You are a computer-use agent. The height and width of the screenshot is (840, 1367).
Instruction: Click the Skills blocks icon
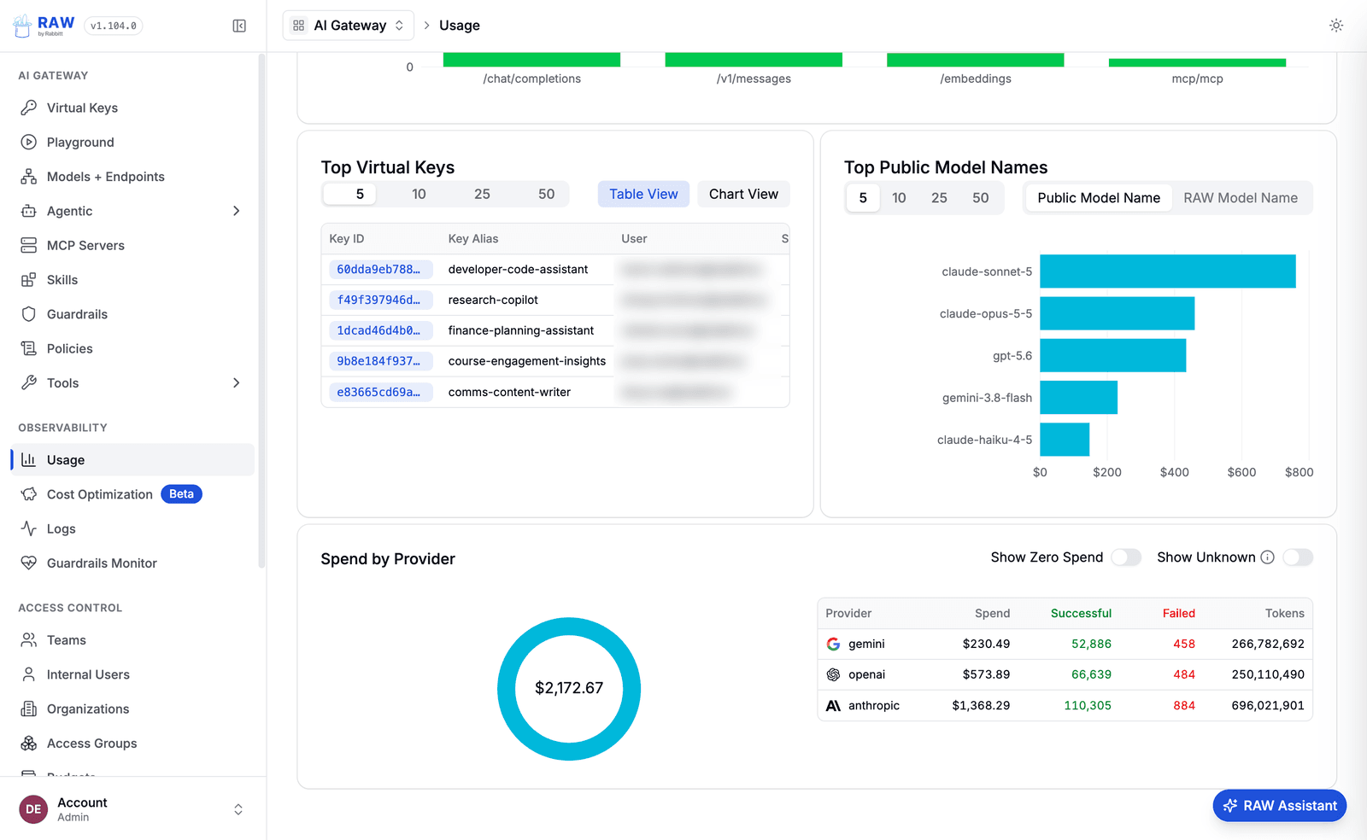point(29,280)
